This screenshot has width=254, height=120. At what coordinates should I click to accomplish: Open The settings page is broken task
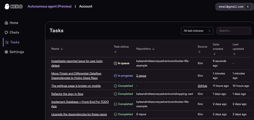pyautogui.click(x=76, y=86)
